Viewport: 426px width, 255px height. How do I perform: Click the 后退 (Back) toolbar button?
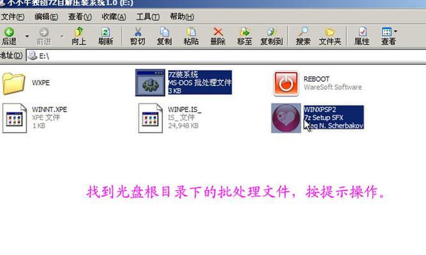coord(9,36)
